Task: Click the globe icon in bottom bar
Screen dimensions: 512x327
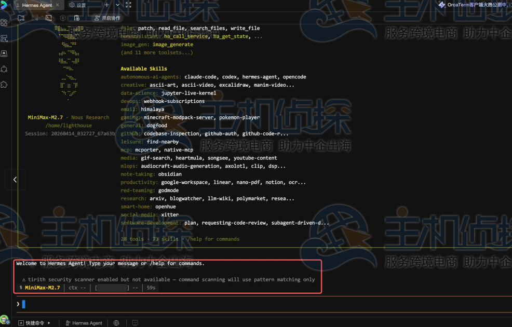Action: point(116,323)
